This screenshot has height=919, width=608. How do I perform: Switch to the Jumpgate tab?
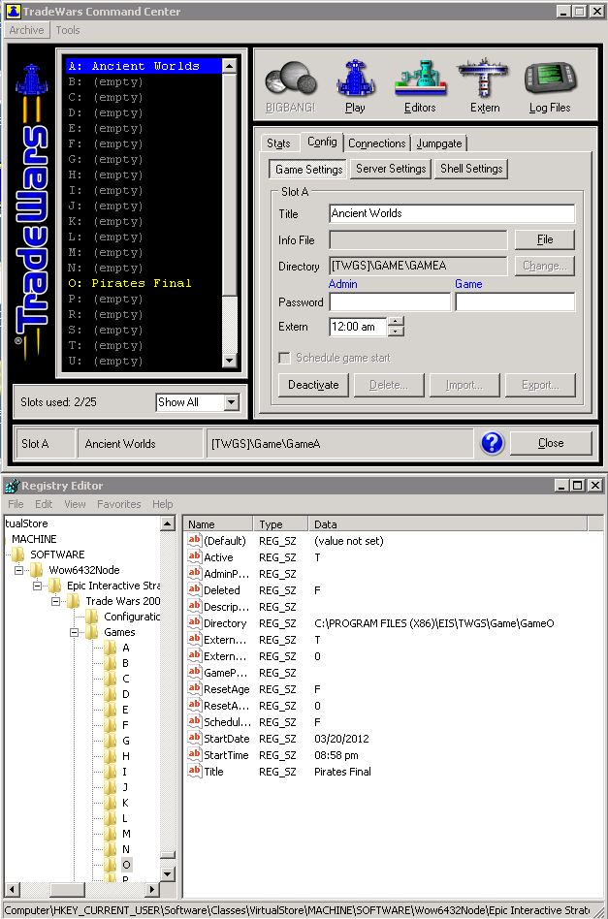coord(439,143)
